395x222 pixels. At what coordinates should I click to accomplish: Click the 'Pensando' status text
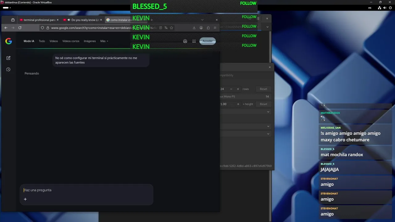(32, 73)
